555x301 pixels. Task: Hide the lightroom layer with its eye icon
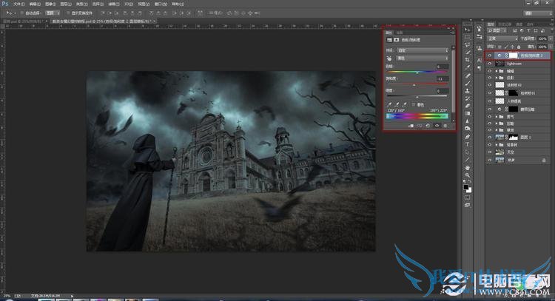489,64
